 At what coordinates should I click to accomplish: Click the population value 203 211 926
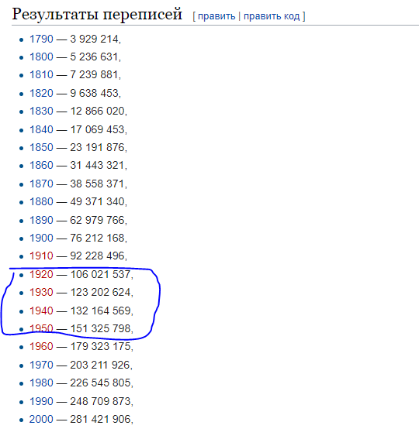coord(100,365)
